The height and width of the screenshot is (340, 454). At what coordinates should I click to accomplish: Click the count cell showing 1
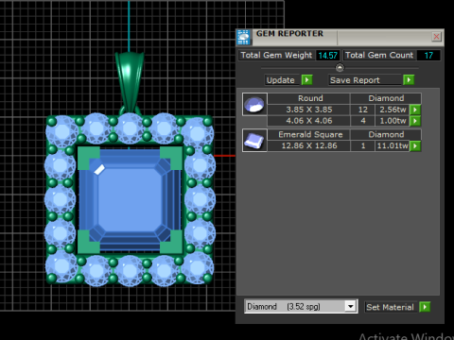[x=362, y=145]
